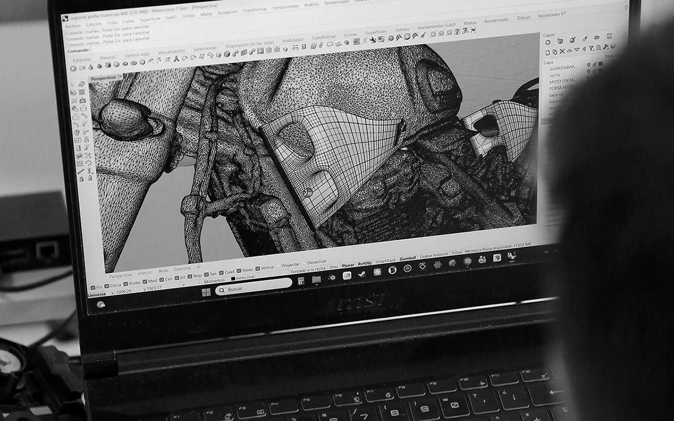Toggle Orto mode in status bar
The image size is (674, 421).
[334, 267]
